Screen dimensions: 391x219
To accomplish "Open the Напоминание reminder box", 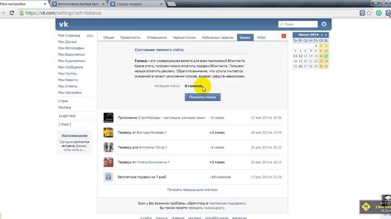I will tap(75, 142).
